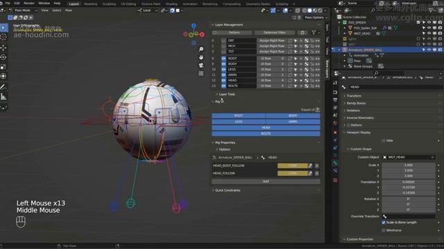Select the Transform tool in the left toolbar
The width and height of the screenshot is (444, 249).
(x=3, y=76)
